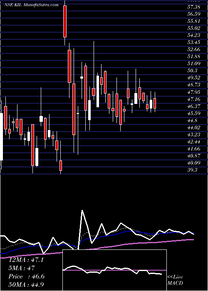The width and height of the screenshot is (208, 291).
Task: Click the 51.09 price axis label
Action: pyautogui.click(x=194, y=64)
